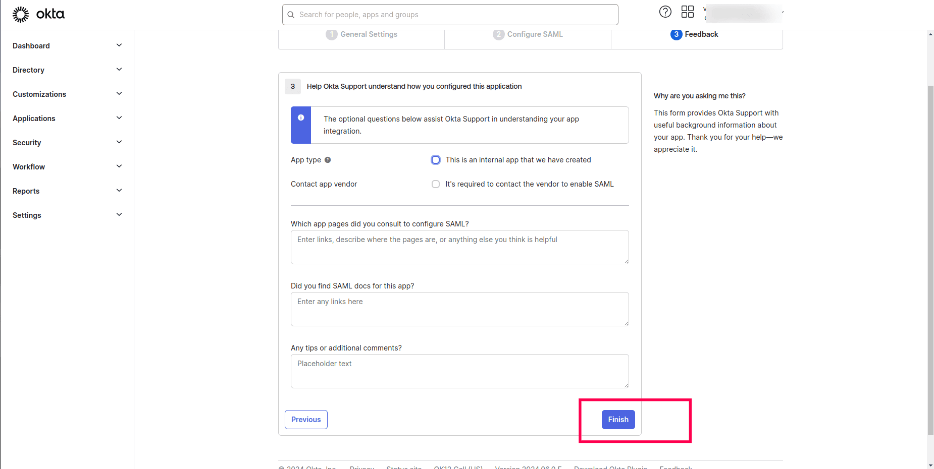Click the app pages consulted text area
This screenshot has width=934, height=469.
pos(459,247)
